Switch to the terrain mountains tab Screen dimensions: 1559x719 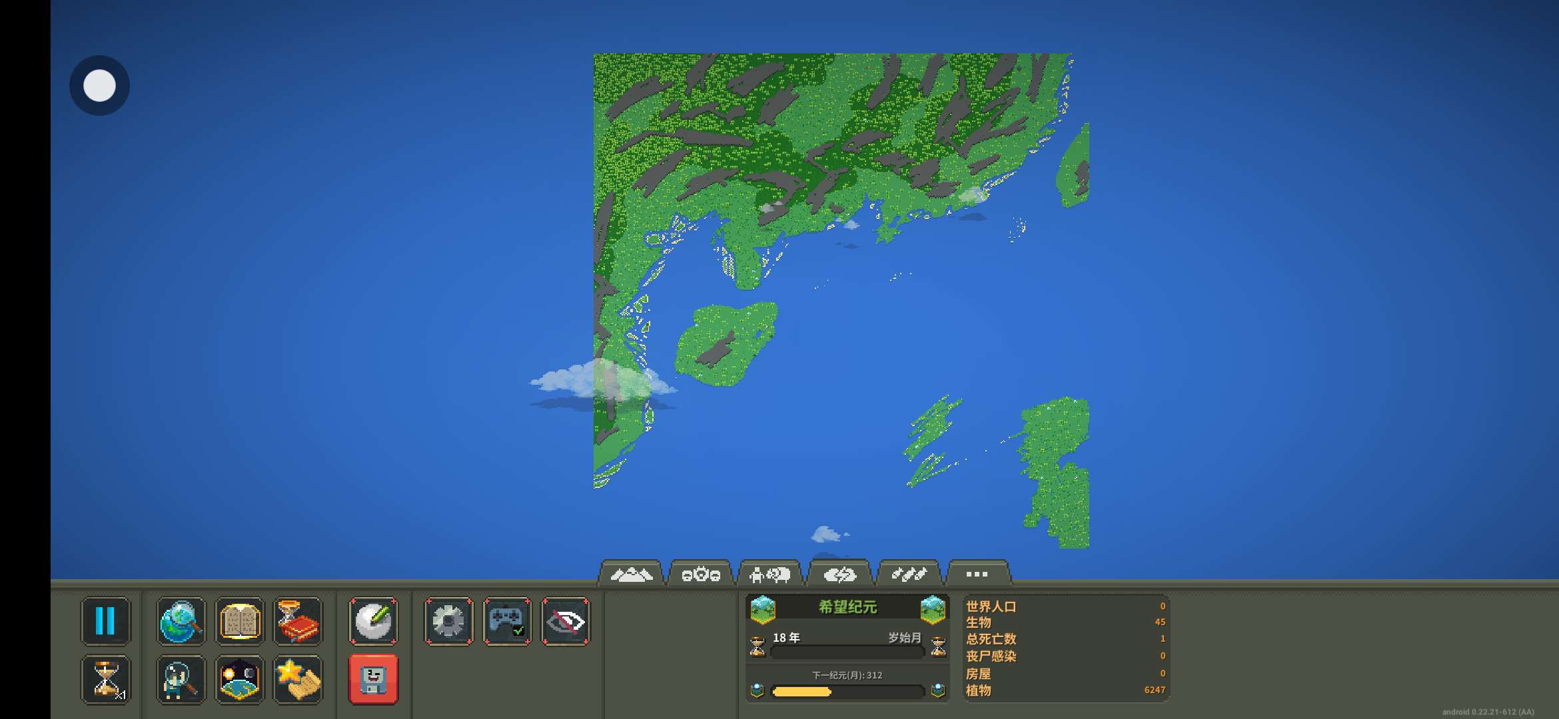[x=630, y=574]
